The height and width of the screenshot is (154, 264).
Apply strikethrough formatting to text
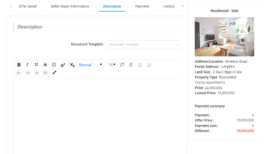point(45,65)
